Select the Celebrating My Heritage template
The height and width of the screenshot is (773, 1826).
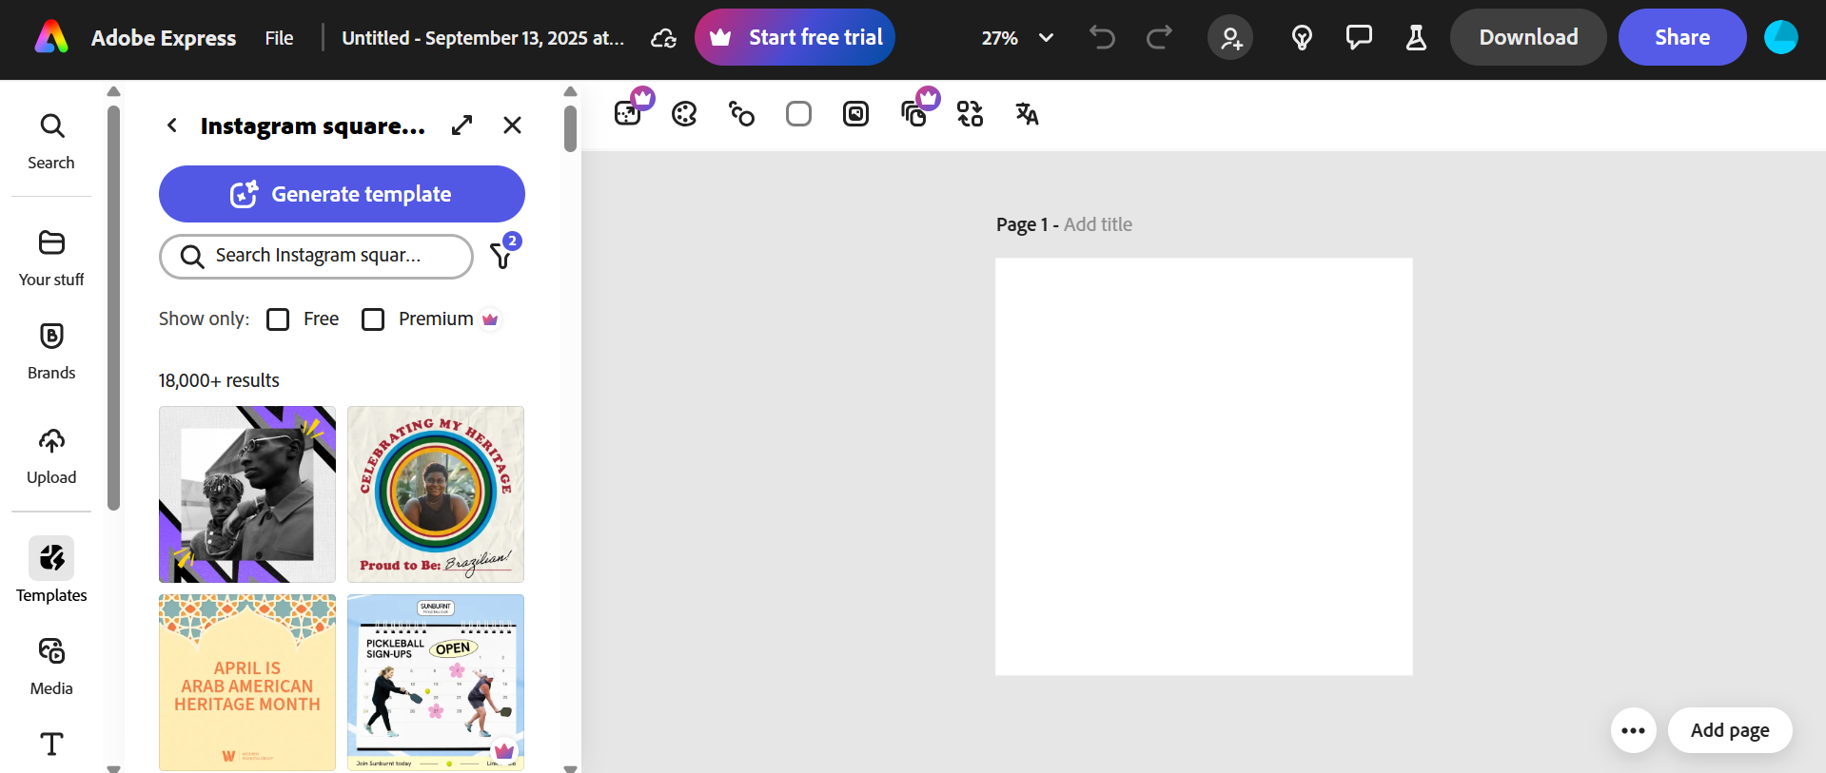(x=436, y=494)
